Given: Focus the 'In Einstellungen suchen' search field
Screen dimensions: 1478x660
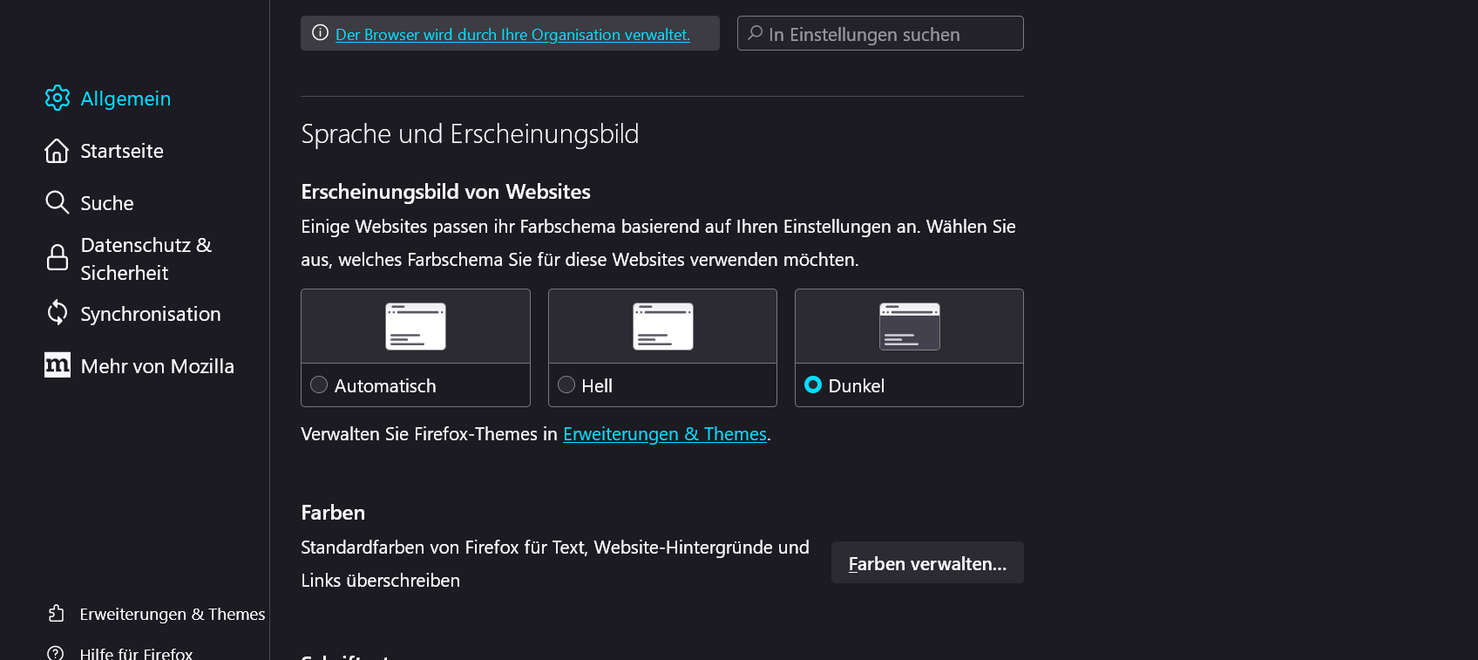Looking at the screenshot, I should [x=880, y=33].
